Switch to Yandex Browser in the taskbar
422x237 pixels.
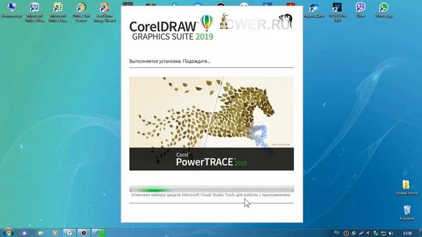[69, 233]
